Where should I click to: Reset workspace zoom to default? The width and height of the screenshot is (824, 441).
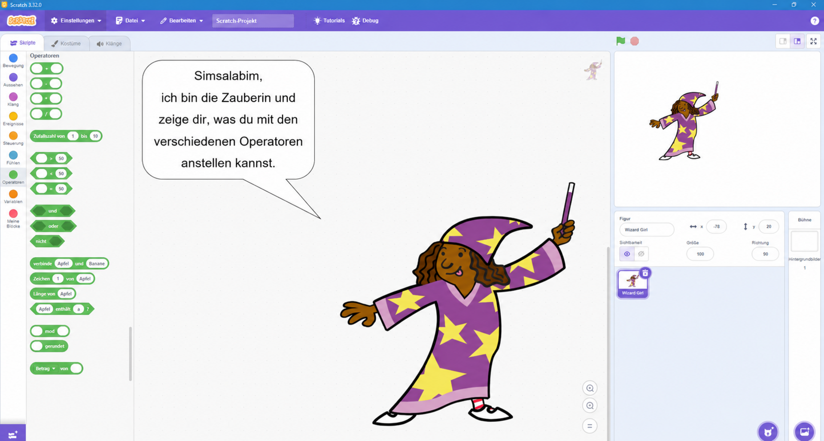(590, 426)
